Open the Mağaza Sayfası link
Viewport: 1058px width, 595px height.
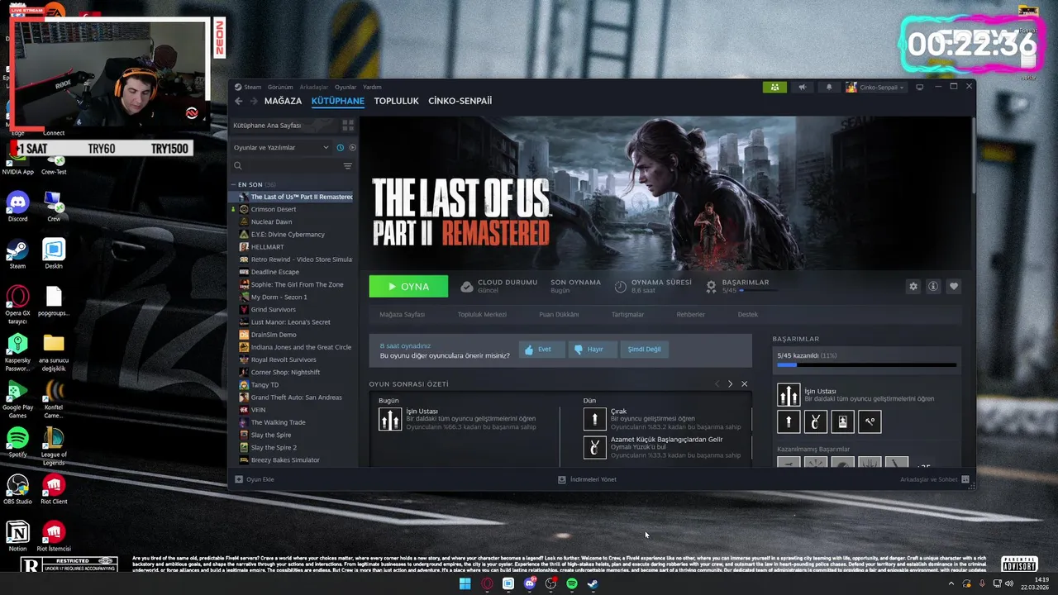pos(402,315)
